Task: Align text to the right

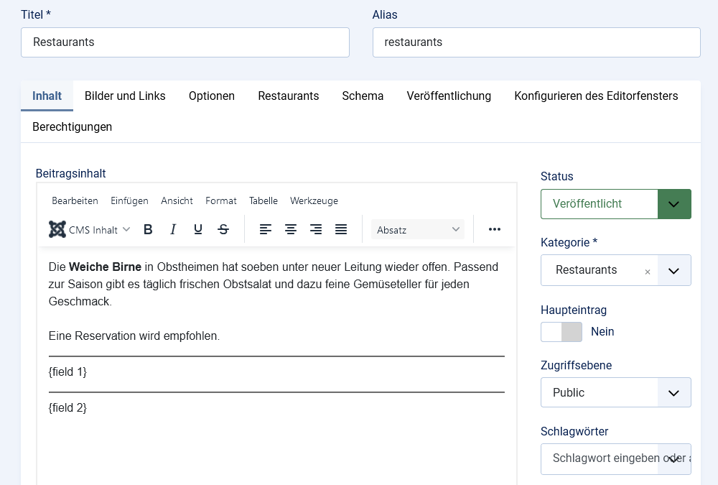Action: [316, 229]
